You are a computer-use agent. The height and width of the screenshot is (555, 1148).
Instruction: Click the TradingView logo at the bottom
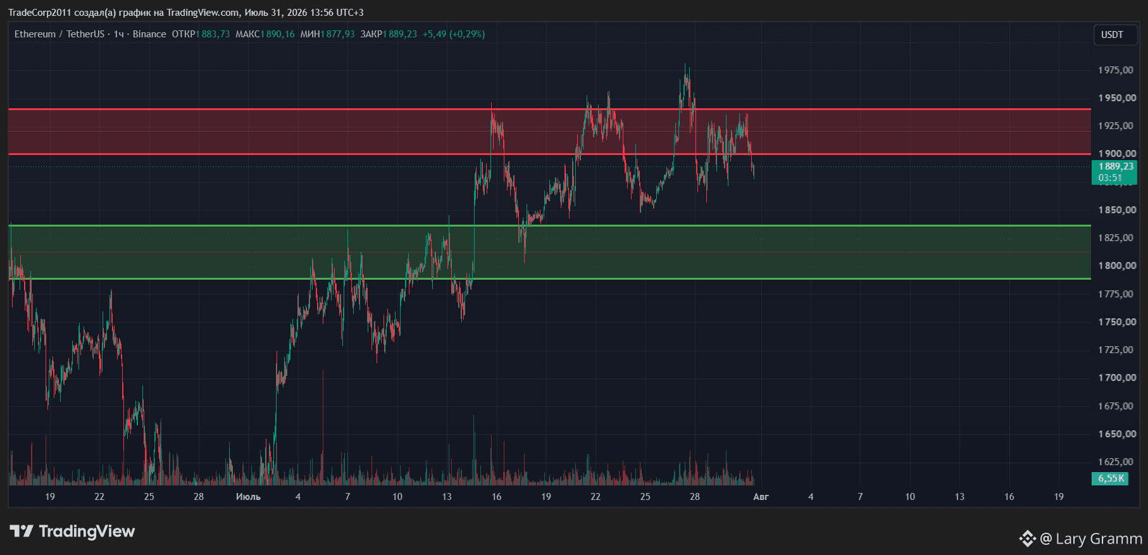pos(72,531)
